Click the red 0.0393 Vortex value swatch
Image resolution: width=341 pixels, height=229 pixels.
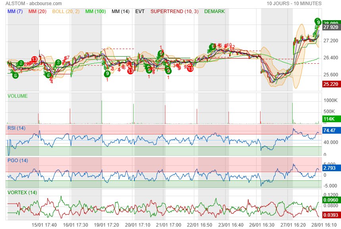click(331, 215)
